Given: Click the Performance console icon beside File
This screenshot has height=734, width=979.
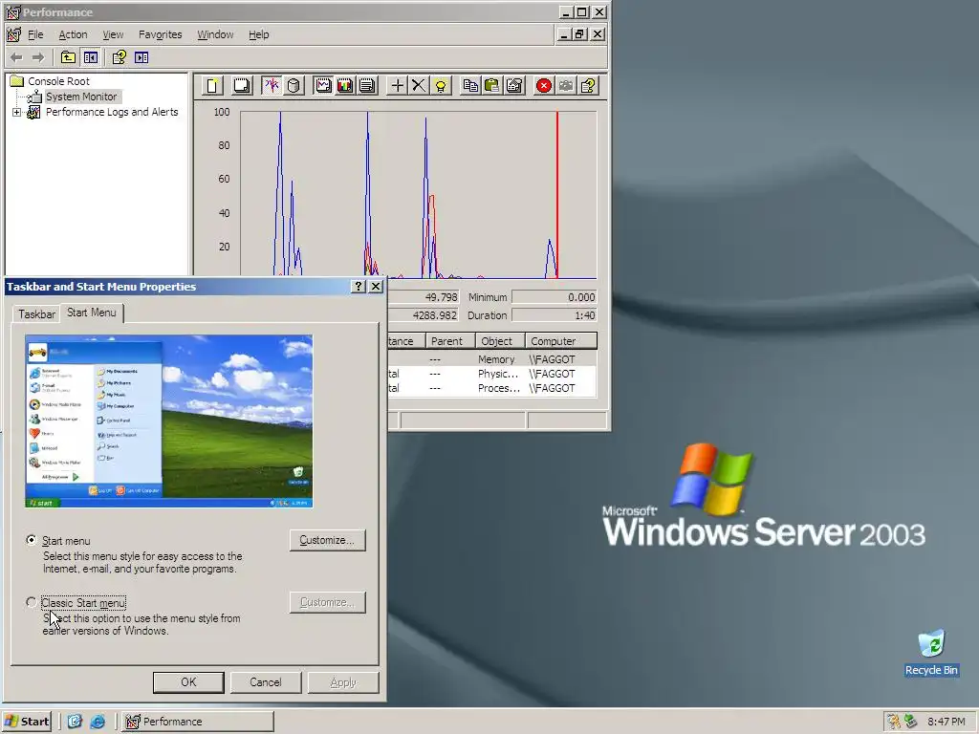Looking at the screenshot, I should [x=13, y=34].
